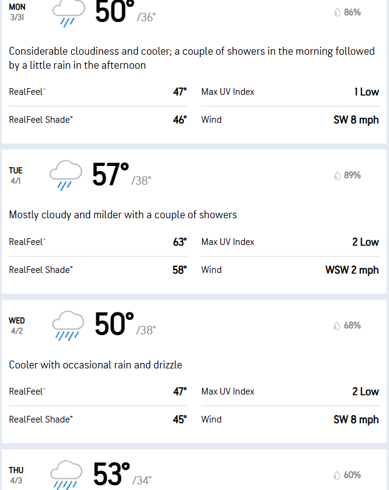Click Tuesday's "Mostly cloudy and milder" description
389x490 pixels.
pos(123,215)
